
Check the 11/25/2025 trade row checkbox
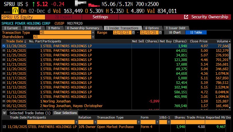4,55
